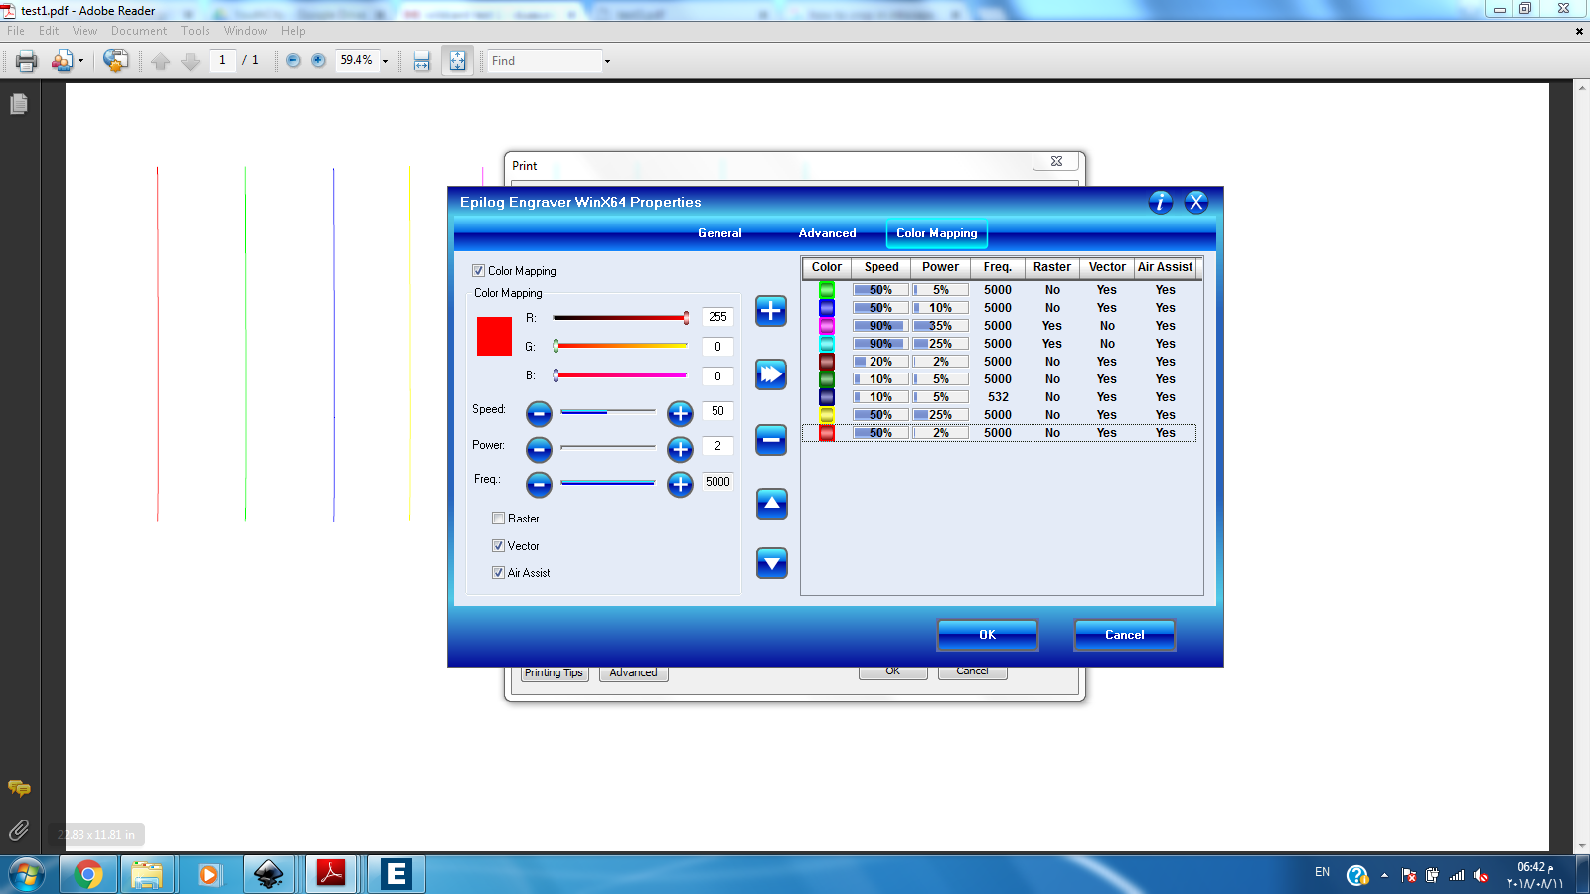Open Chrome from the taskbar
Screen dimensions: 1590x894
coord(88,874)
